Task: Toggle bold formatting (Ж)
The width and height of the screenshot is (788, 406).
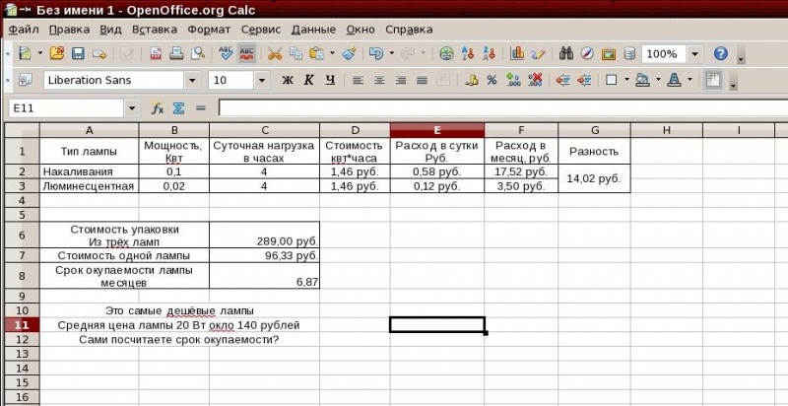Action: (x=288, y=80)
